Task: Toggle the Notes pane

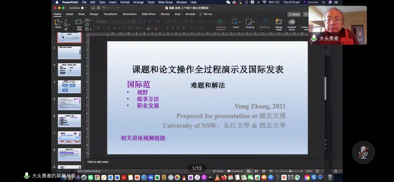Action: [x=218, y=171]
